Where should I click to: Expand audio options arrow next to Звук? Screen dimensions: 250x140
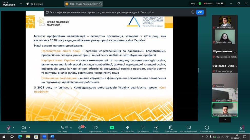click(14, 127)
